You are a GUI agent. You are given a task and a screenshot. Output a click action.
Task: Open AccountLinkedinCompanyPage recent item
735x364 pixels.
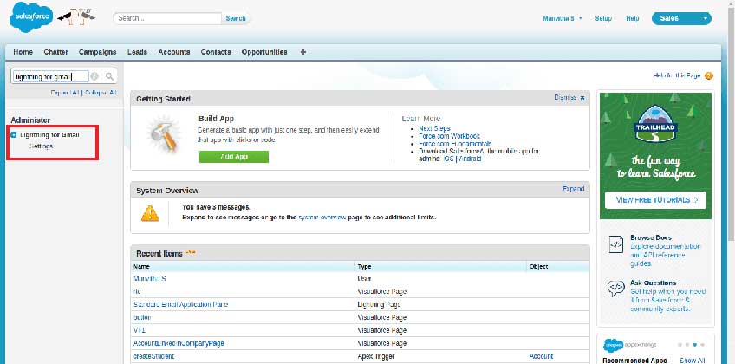coord(179,343)
